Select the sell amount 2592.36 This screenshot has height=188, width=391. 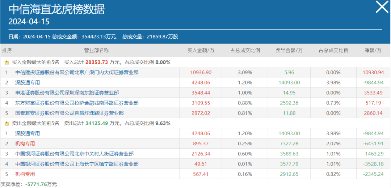tap(289, 103)
